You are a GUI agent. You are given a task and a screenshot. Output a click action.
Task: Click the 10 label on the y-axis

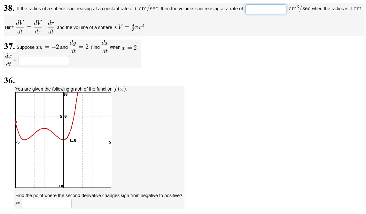coord(65,94)
